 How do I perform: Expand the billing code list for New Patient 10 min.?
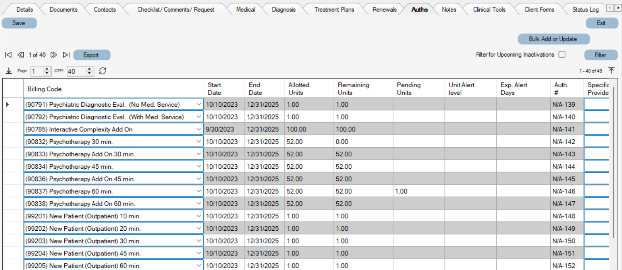click(199, 216)
